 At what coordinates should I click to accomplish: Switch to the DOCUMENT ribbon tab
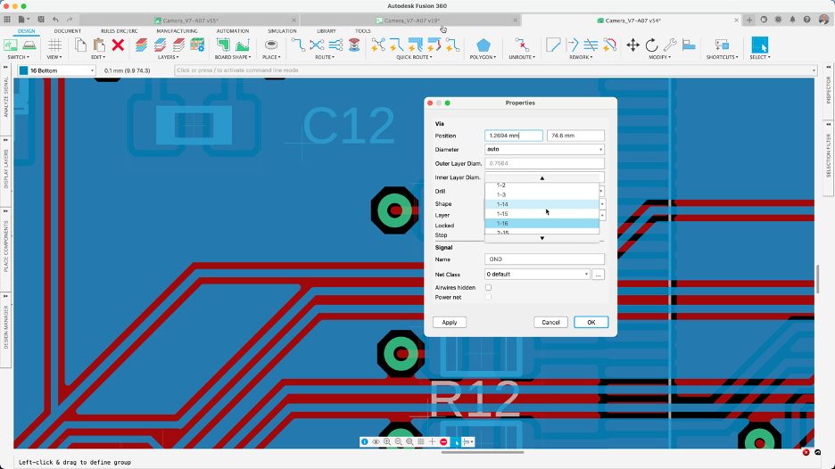click(68, 31)
